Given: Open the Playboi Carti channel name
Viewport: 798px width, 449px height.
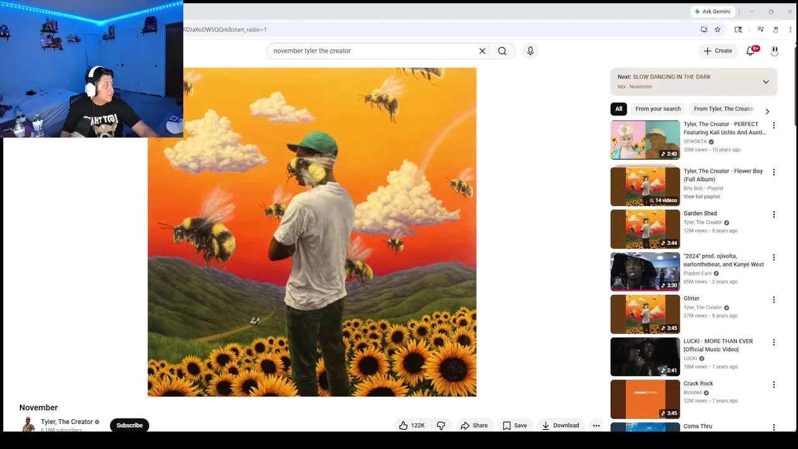Looking at the screenshot, I should (697, 273).
